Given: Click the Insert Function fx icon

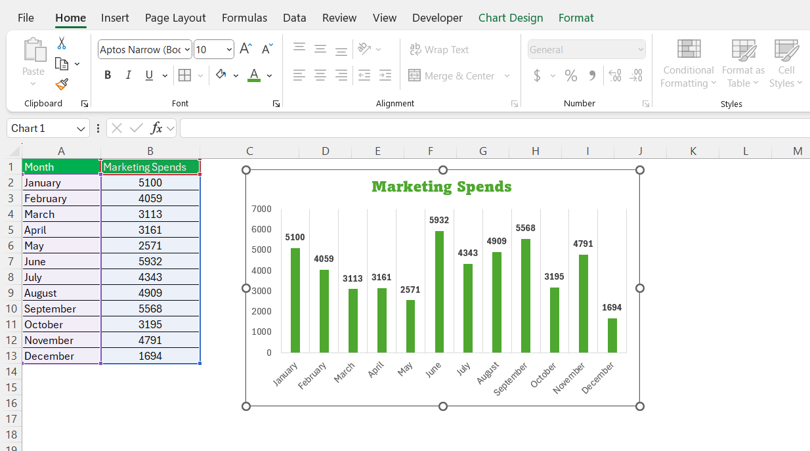Looking at the screenshot, I should click(x=156, y=128).
